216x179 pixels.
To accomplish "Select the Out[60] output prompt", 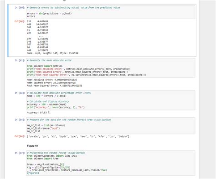I will tap(20, 21).
